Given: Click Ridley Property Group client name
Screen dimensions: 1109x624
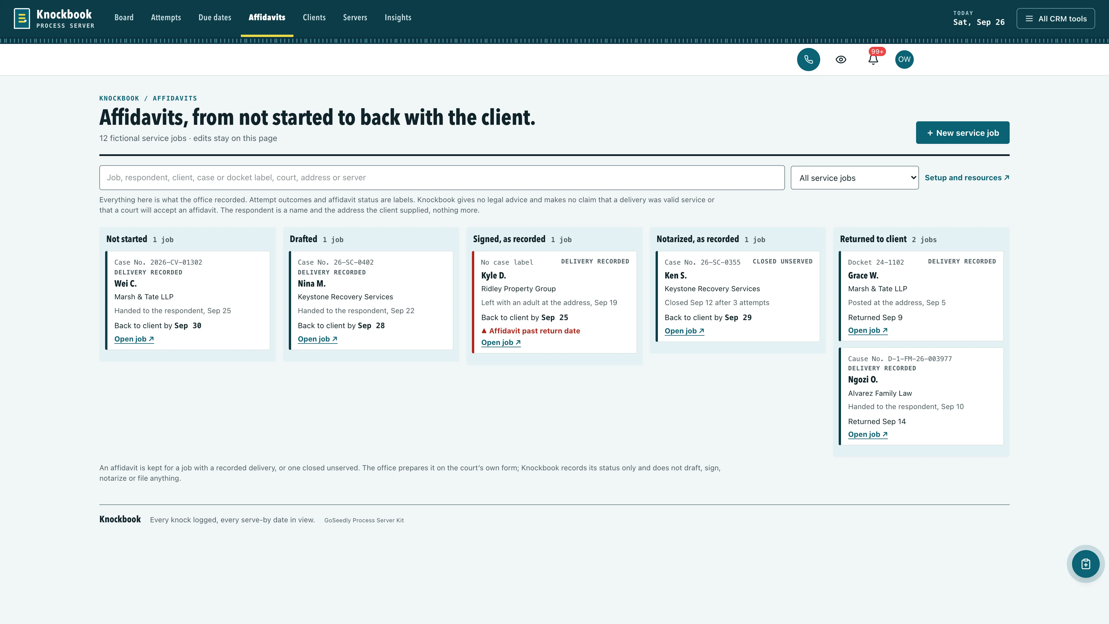Looking at the screenshot, I should [518, 289].
